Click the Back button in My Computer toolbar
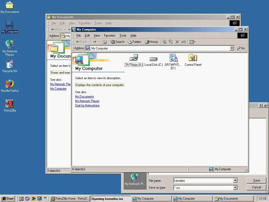Screen dimensions: 269x202 pos(81,42)
